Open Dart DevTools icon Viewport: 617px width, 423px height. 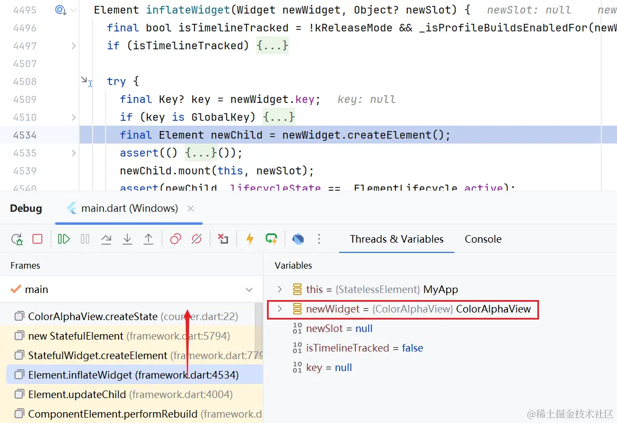pyautogui.click(x=298, y=239)
